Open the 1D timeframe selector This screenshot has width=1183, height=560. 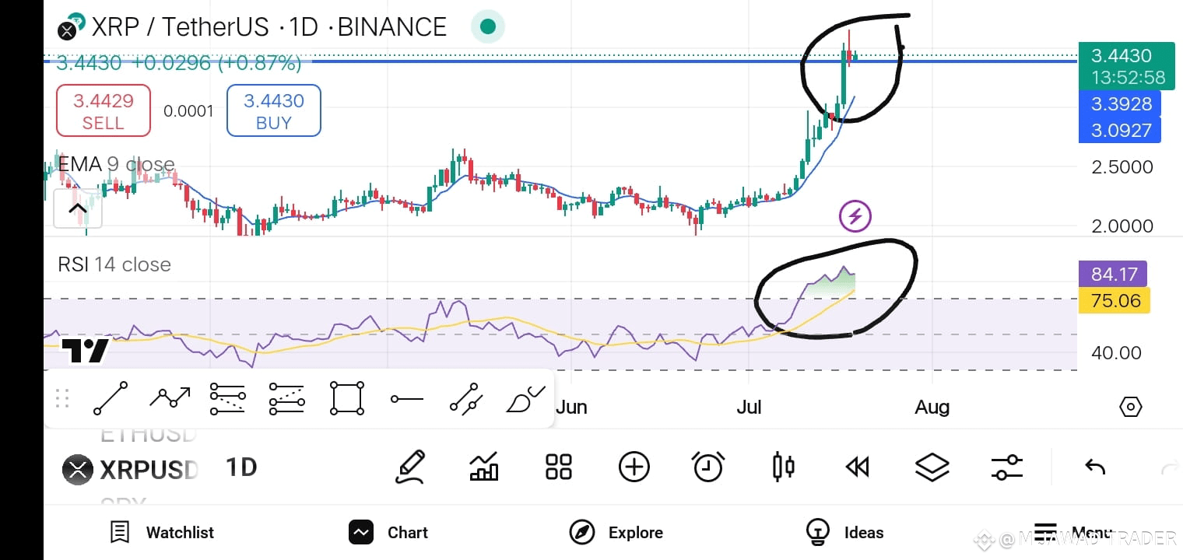241,467
